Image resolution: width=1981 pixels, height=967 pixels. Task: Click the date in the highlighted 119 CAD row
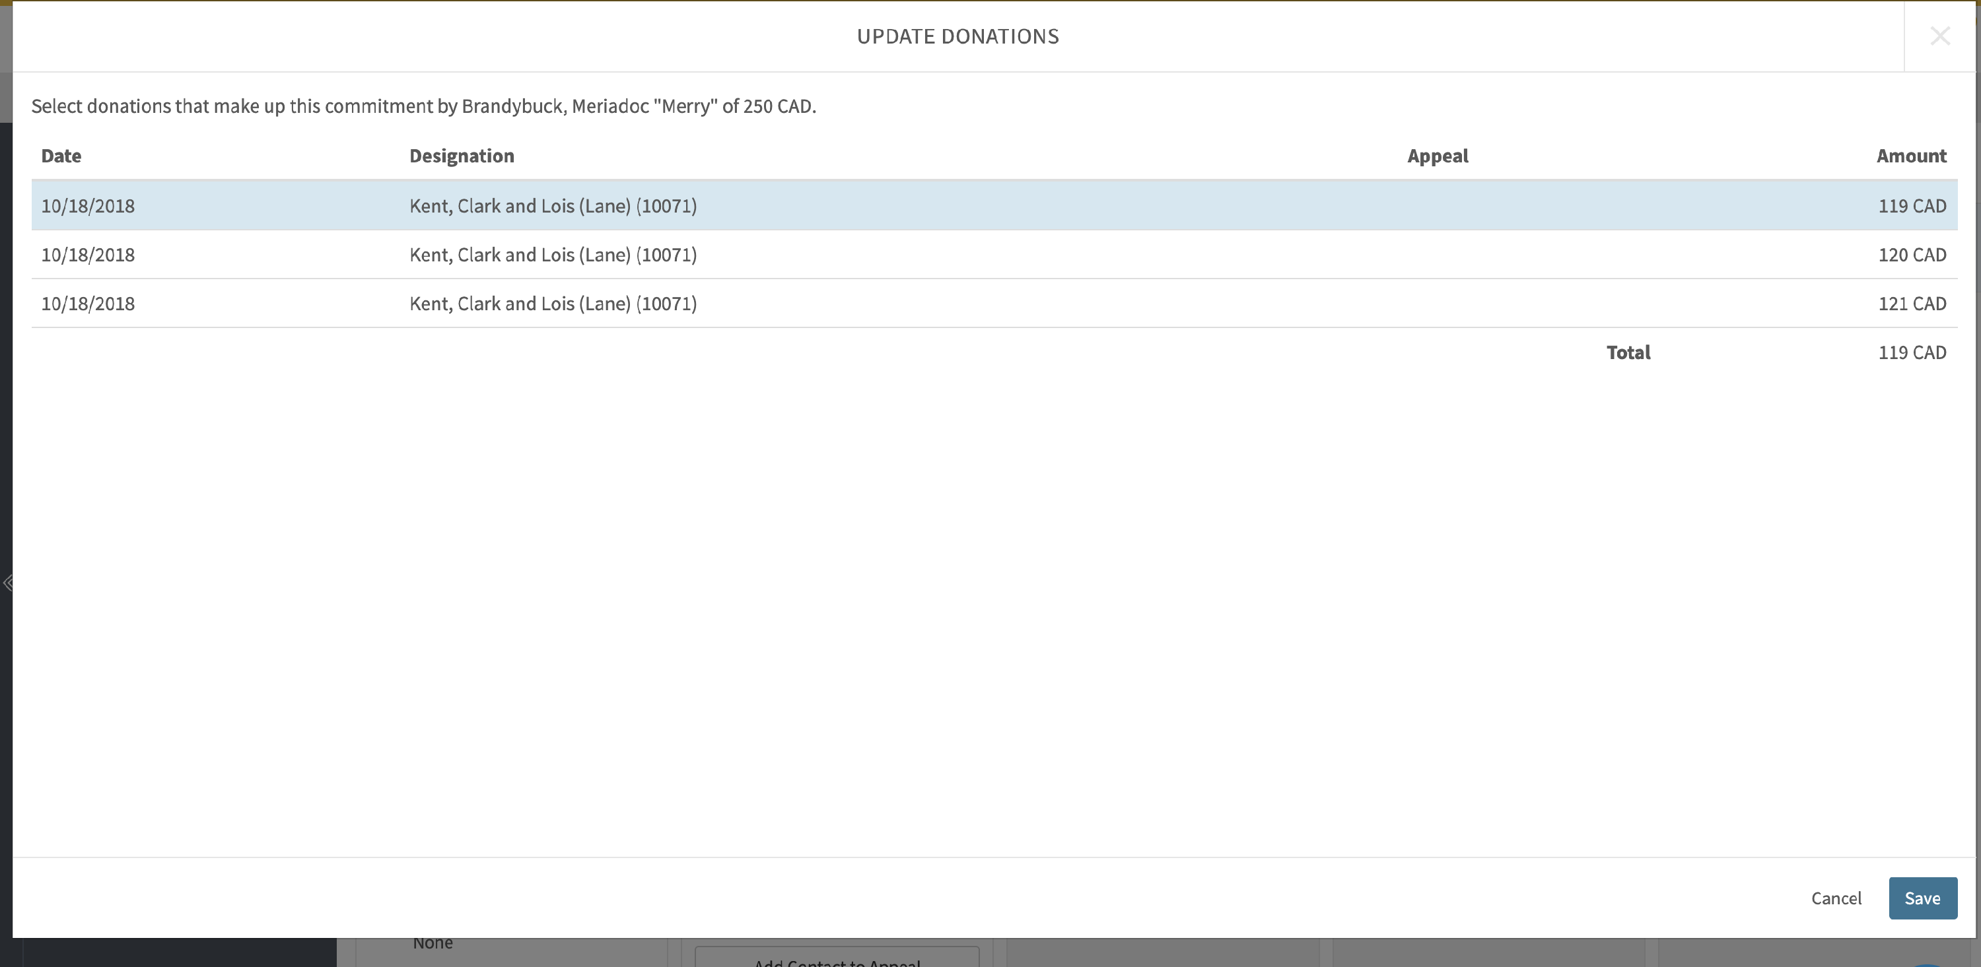click(x=88, y=205)
